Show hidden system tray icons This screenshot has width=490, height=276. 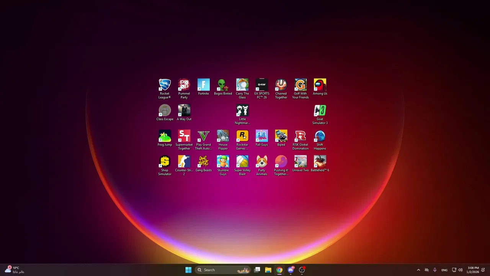(418, 270)
